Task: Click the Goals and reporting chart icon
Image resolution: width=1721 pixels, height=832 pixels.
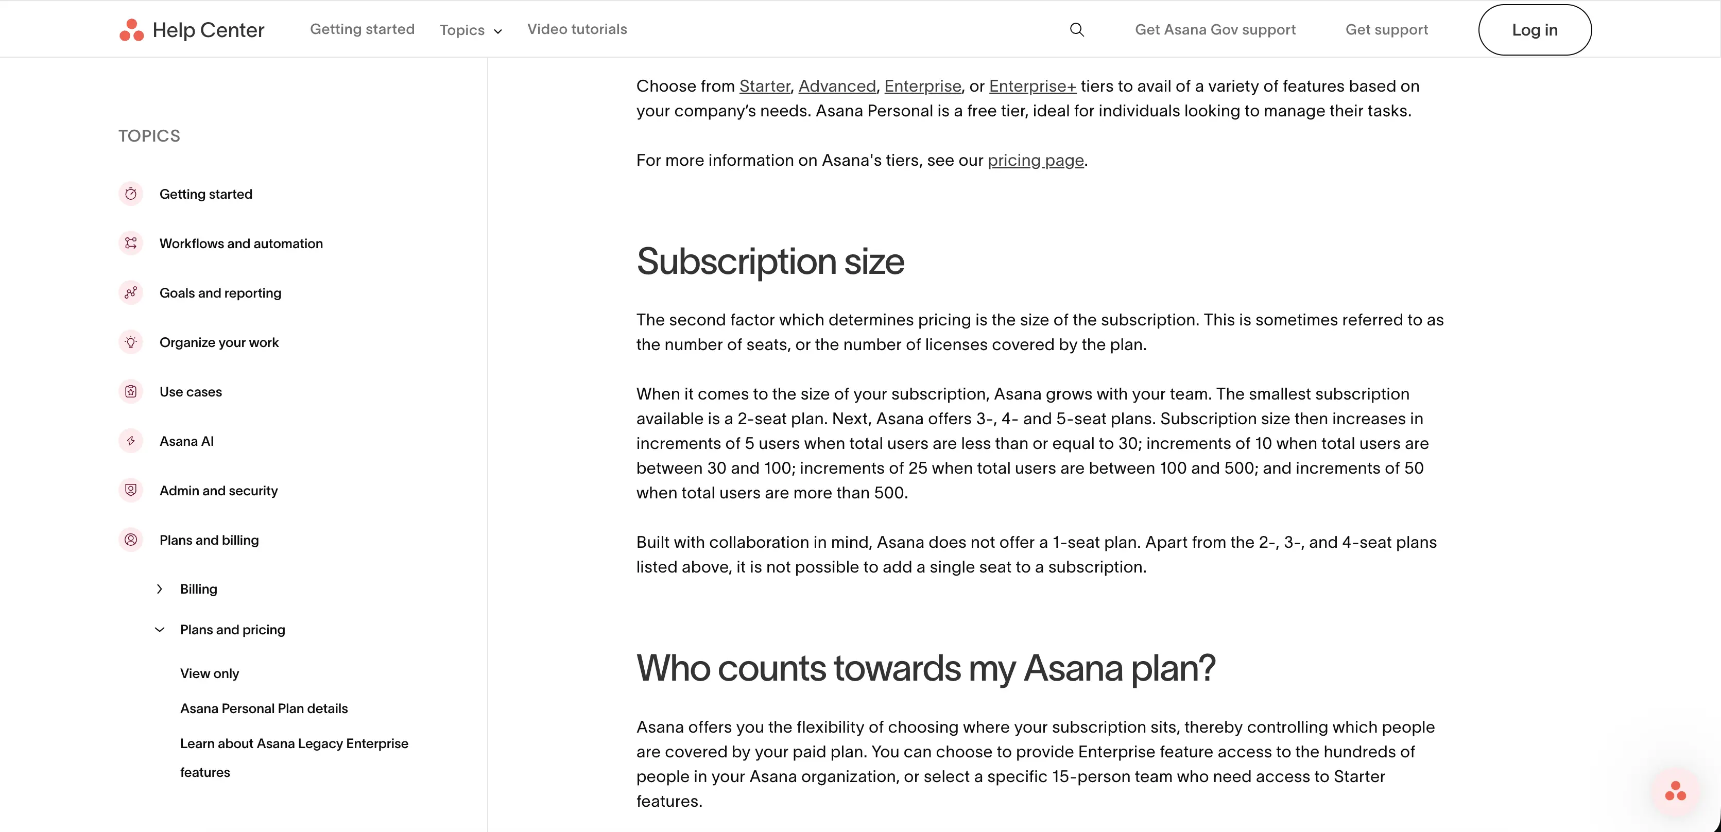Action: pyautogui.click(x=131, y=292)
